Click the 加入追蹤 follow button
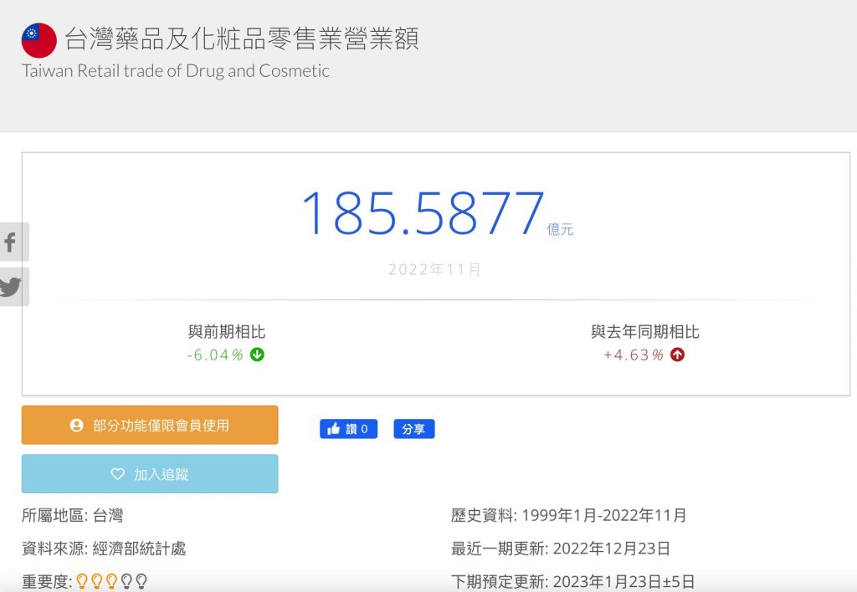The height and width of the screenshot is (592, 857). click(x=150, y=473)
